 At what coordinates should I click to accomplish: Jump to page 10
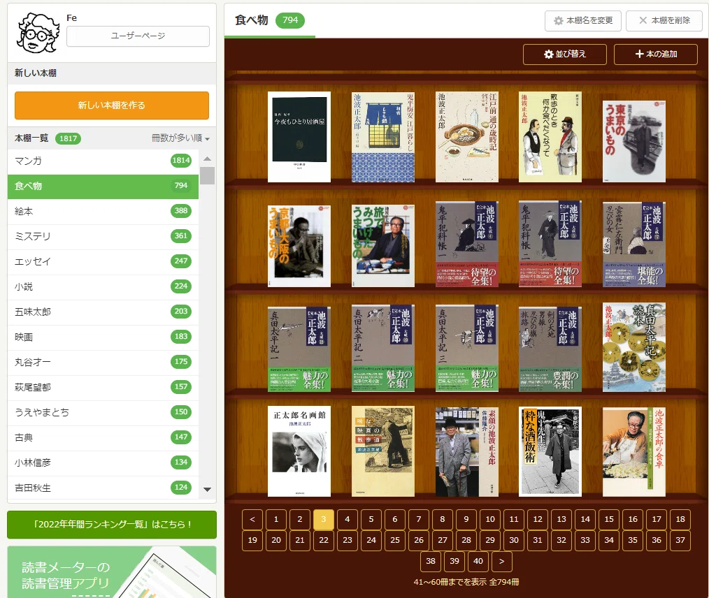[490, 520]
